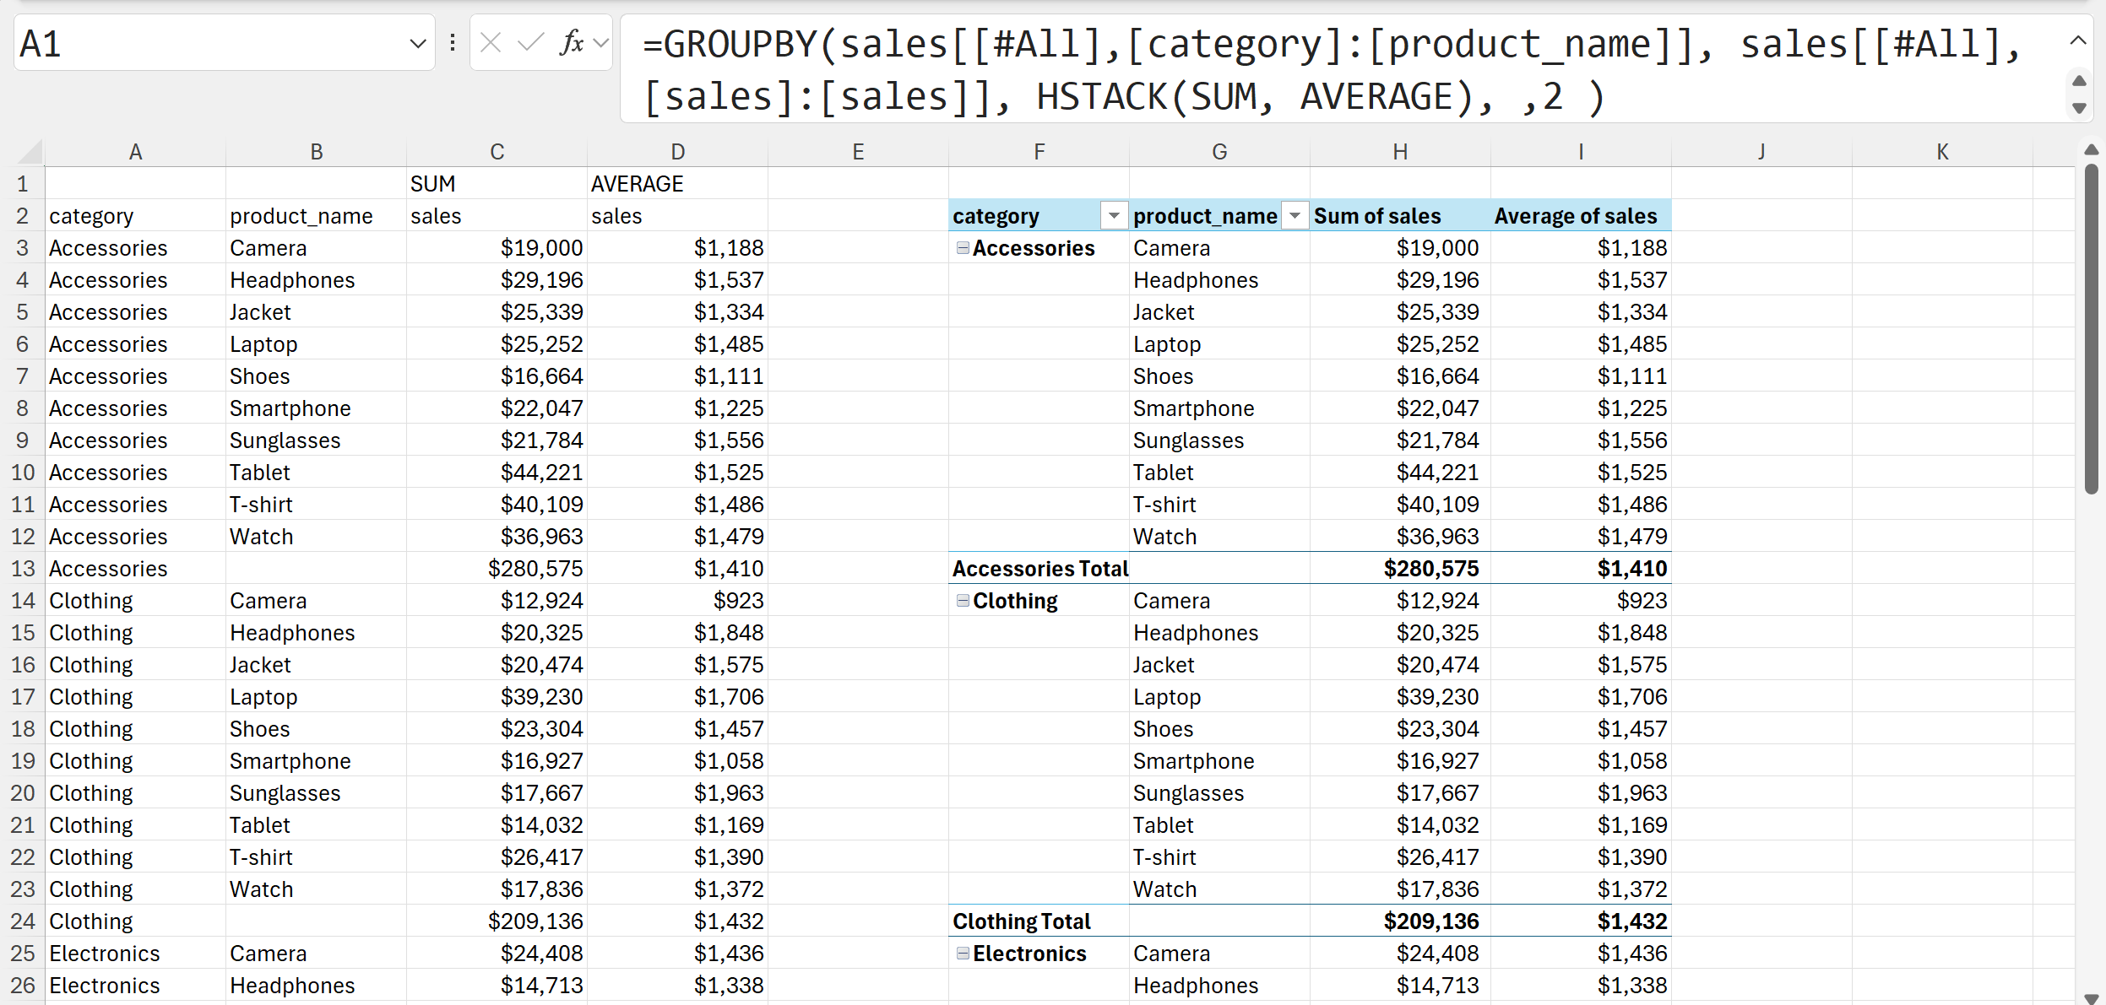
Task: Open the Name Box dropdown arrow
Action: pos(417,43)
